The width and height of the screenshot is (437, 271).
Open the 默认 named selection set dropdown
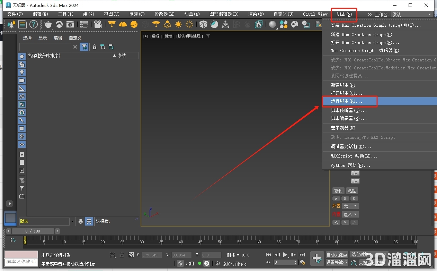72,221
